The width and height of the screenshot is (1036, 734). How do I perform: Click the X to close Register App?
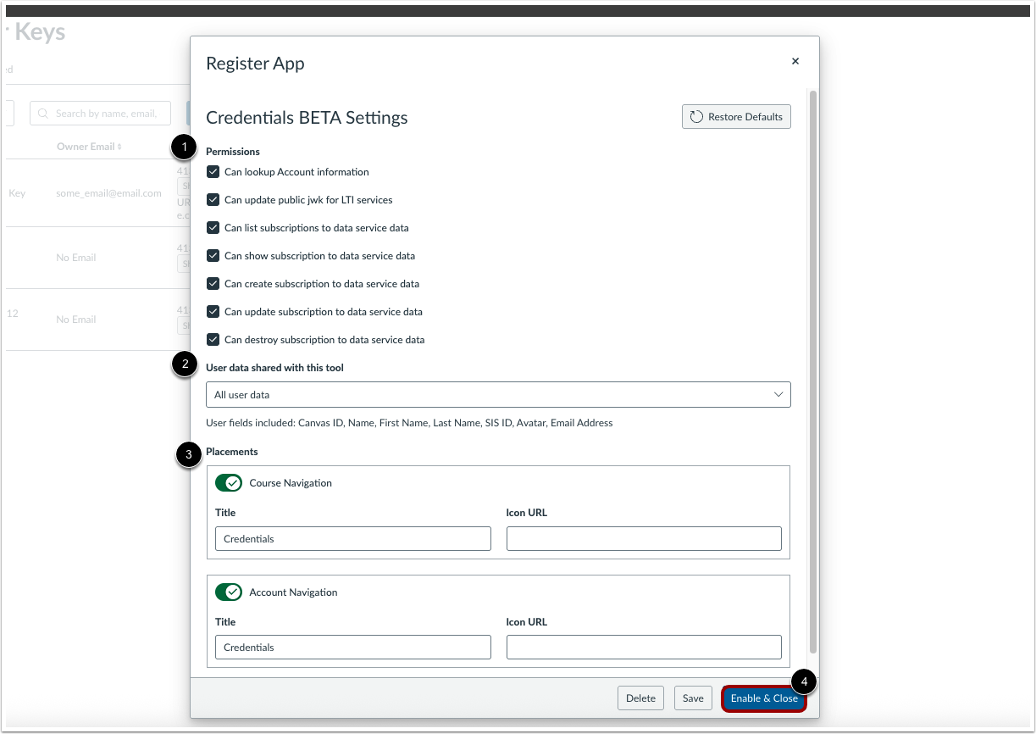coord(795,61)
